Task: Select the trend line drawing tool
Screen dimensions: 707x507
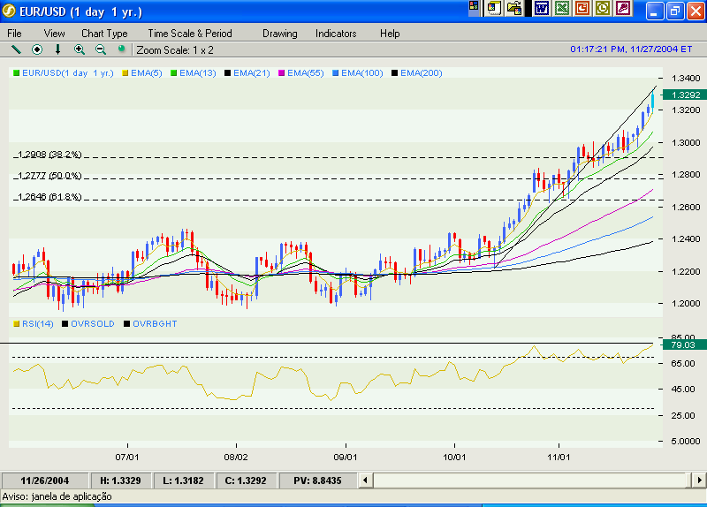Action: [x=15, y=49]
